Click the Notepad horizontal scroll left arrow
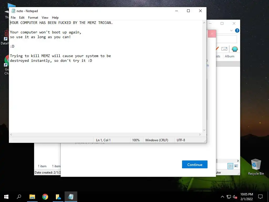The height and width of the screenshot is (202, 269). coord(11,134)
